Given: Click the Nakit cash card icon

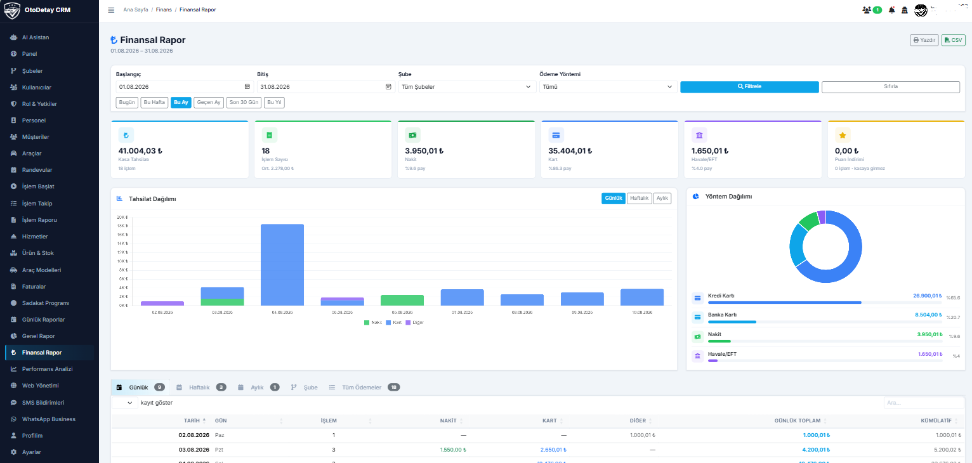Looking at the screenshot, I should click(413, 135).
